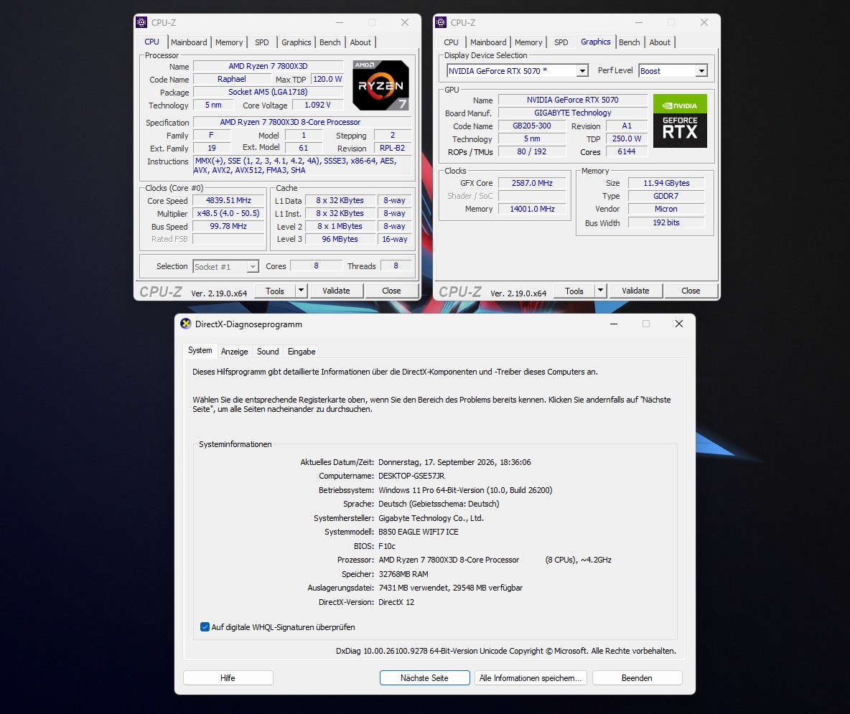Click the right CPU-Z window app icon
The image size is (850, 714).
[x=441, y=22]
